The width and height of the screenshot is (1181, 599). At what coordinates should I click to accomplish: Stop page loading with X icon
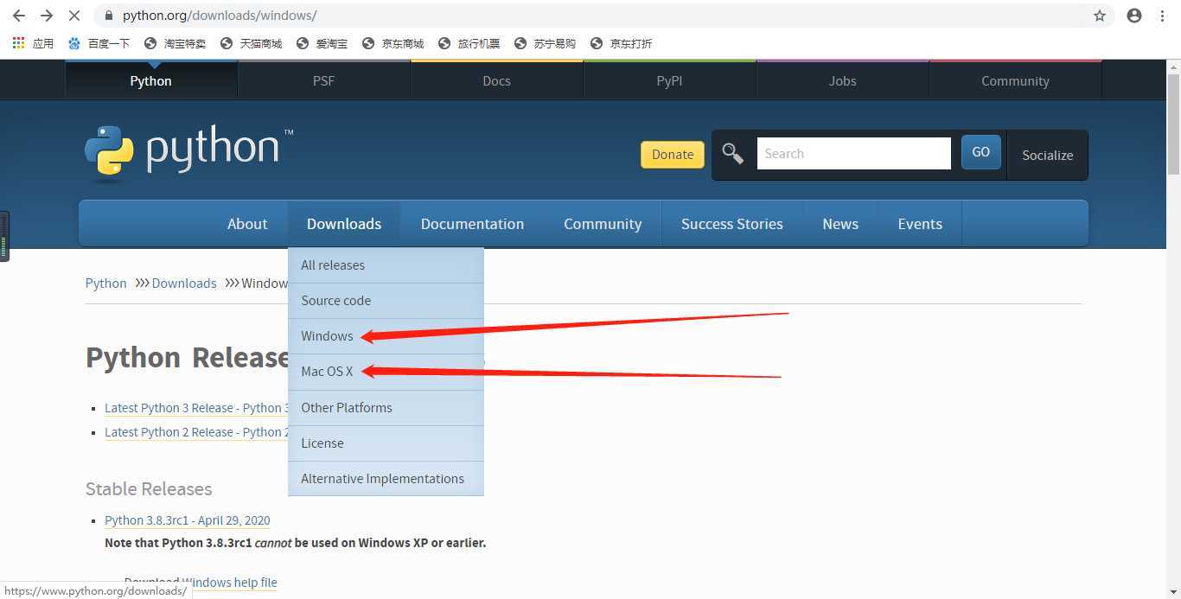click(74, 16)
